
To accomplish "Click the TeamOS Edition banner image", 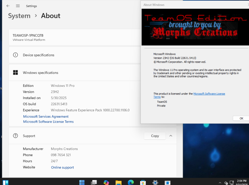I will (x=195, y=27).
